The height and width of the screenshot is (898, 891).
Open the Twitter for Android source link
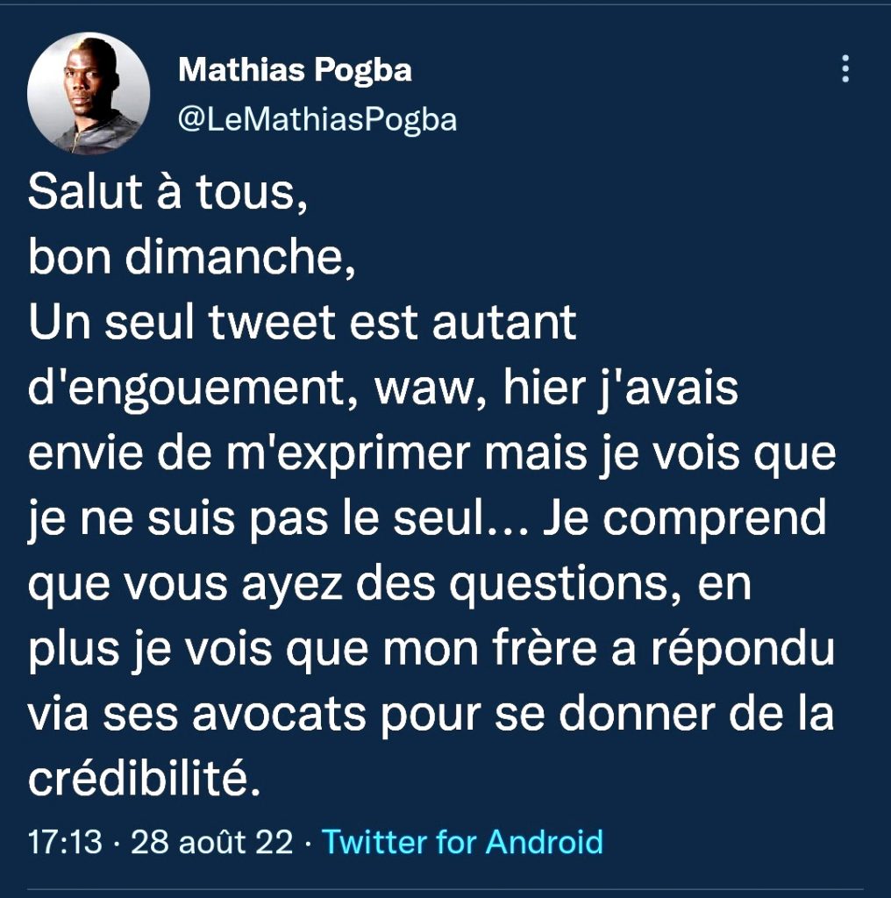[x=463, y=842]
